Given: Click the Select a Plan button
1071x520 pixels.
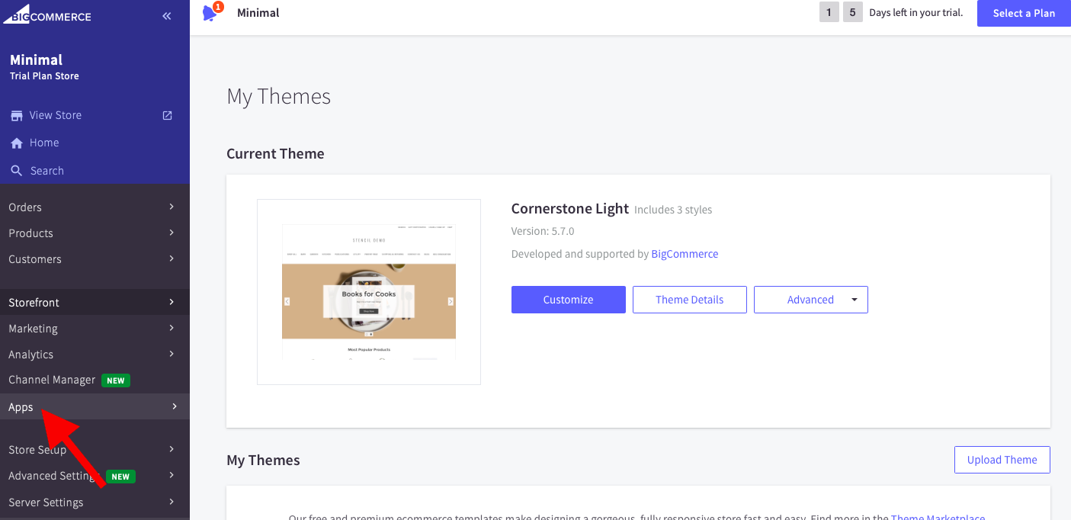Looking at the screenshot, I should [x=1024, y=13].
